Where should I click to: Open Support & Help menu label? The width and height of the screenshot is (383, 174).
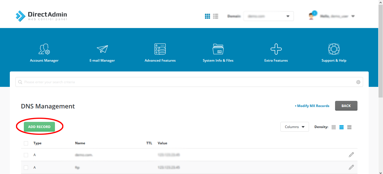click(x=334, y=61)
